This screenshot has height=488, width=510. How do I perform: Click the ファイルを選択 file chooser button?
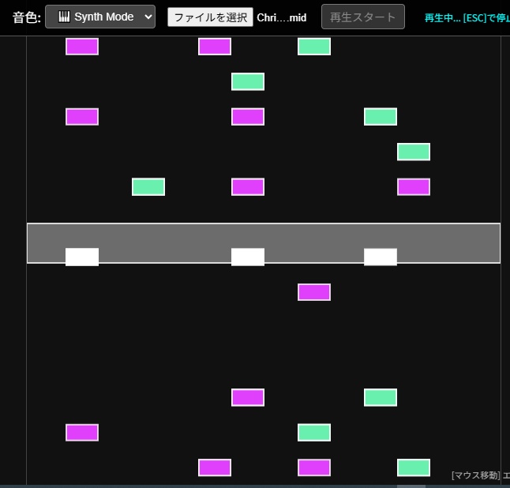point(210,17)
